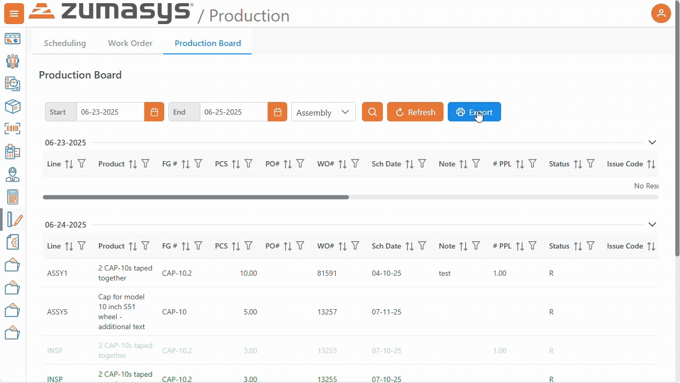This screenshot has height=383, width=680.
Task: Open the filter funnel on the Status column
Action: tap(591, 164)
